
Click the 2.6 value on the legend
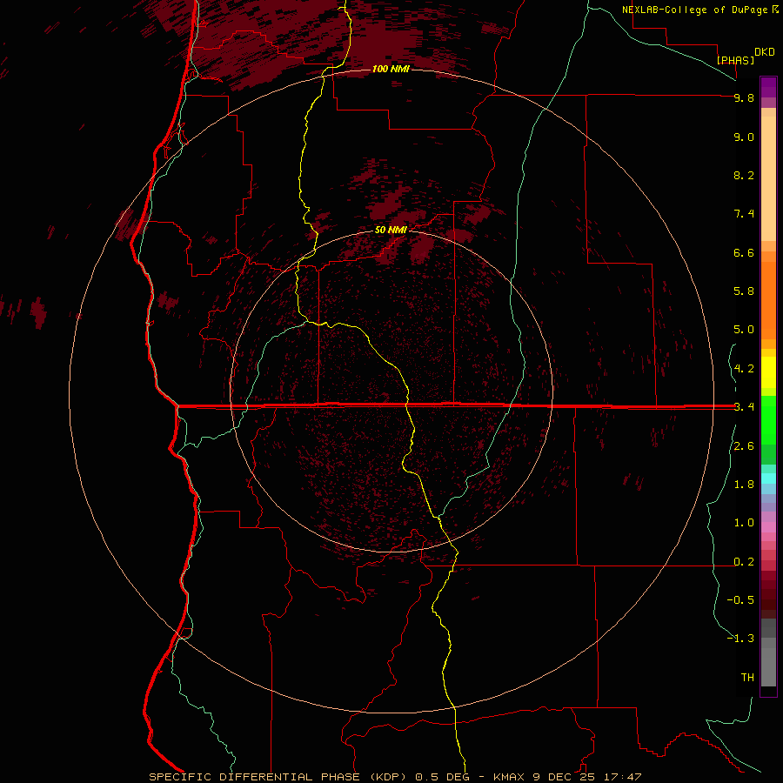744,446
